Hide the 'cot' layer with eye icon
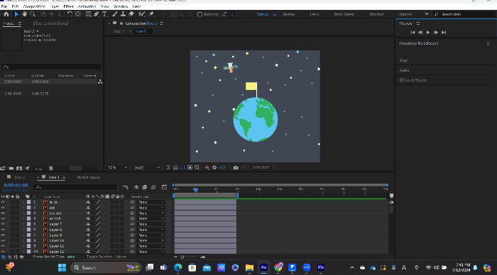 pos(3,208)
